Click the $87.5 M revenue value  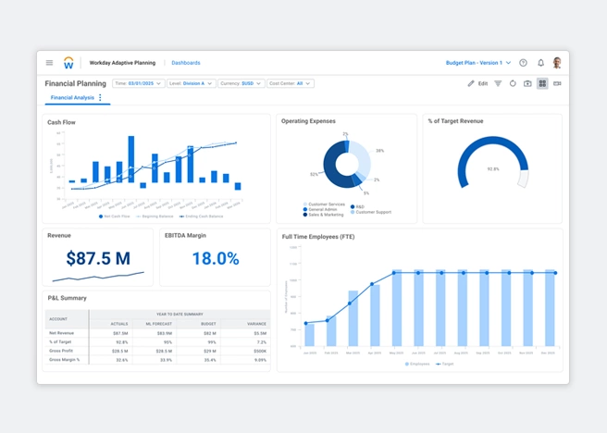pyautogui.click(x=98, y=258)
